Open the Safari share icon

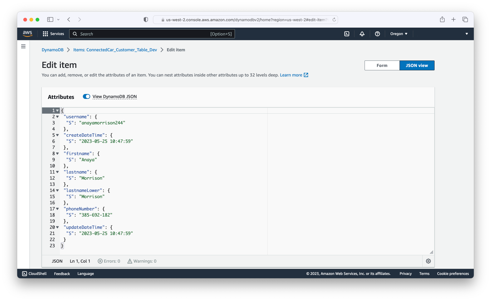pyautogui.click(x=442, y=19)
